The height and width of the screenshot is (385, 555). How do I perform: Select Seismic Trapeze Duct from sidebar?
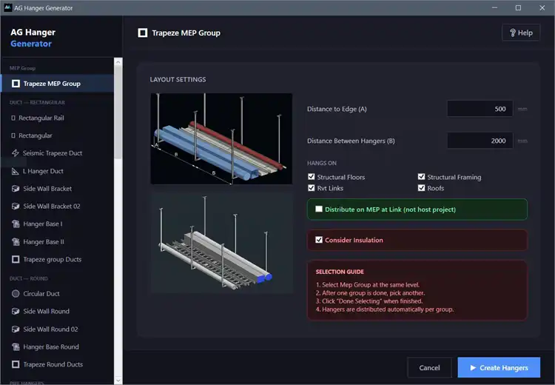tap(58, 153)
